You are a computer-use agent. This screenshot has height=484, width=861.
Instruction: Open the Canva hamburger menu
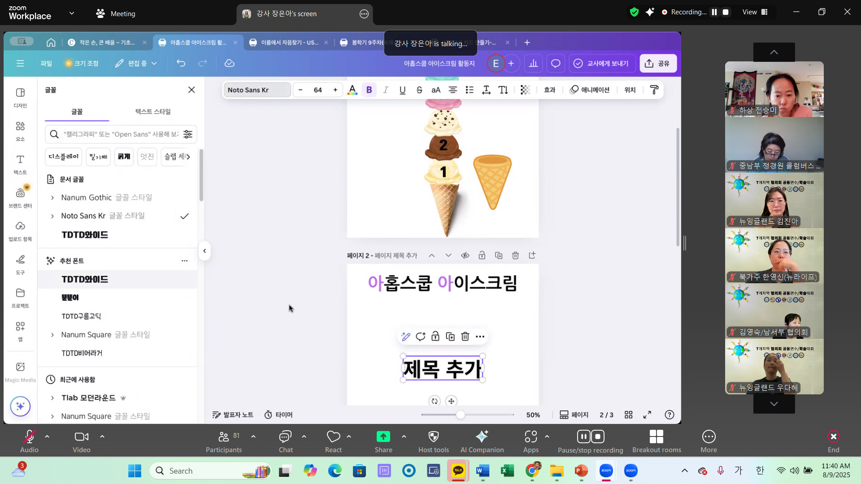coord(20,63)
